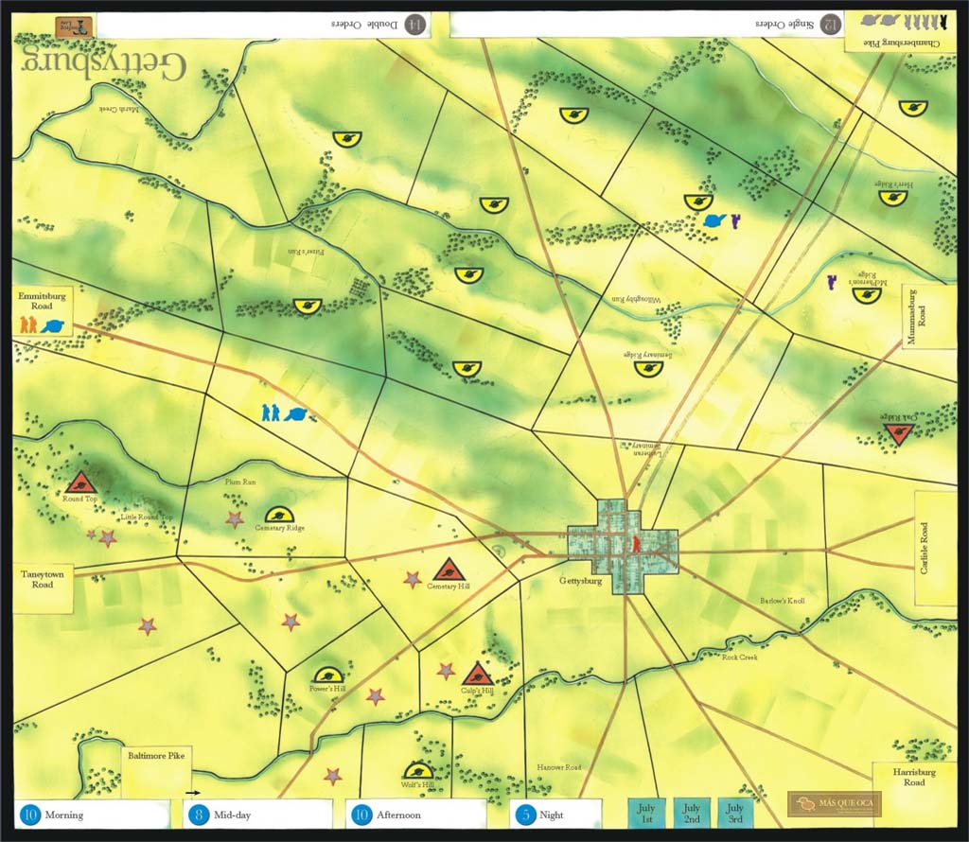Select the blue cannon beside the blue infantry figures
This screenshot has width=969, height=842.
[295, 414]
